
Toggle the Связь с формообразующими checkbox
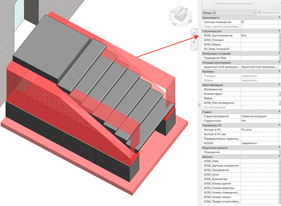click(243, 26)
